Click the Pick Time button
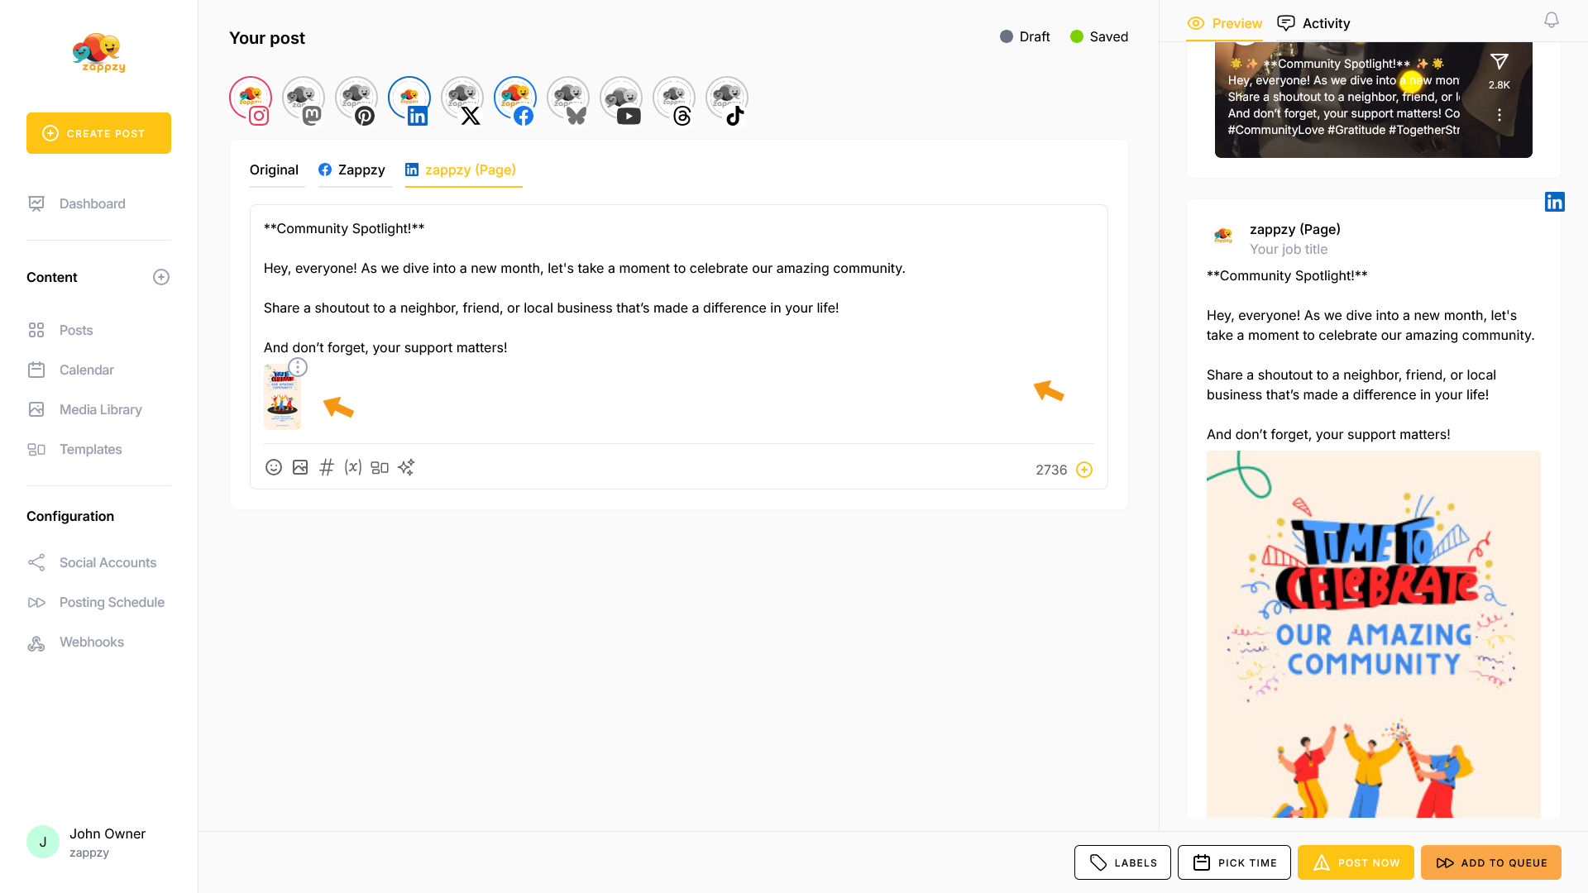This screenshot has width=1588, height=893. 1234,862
